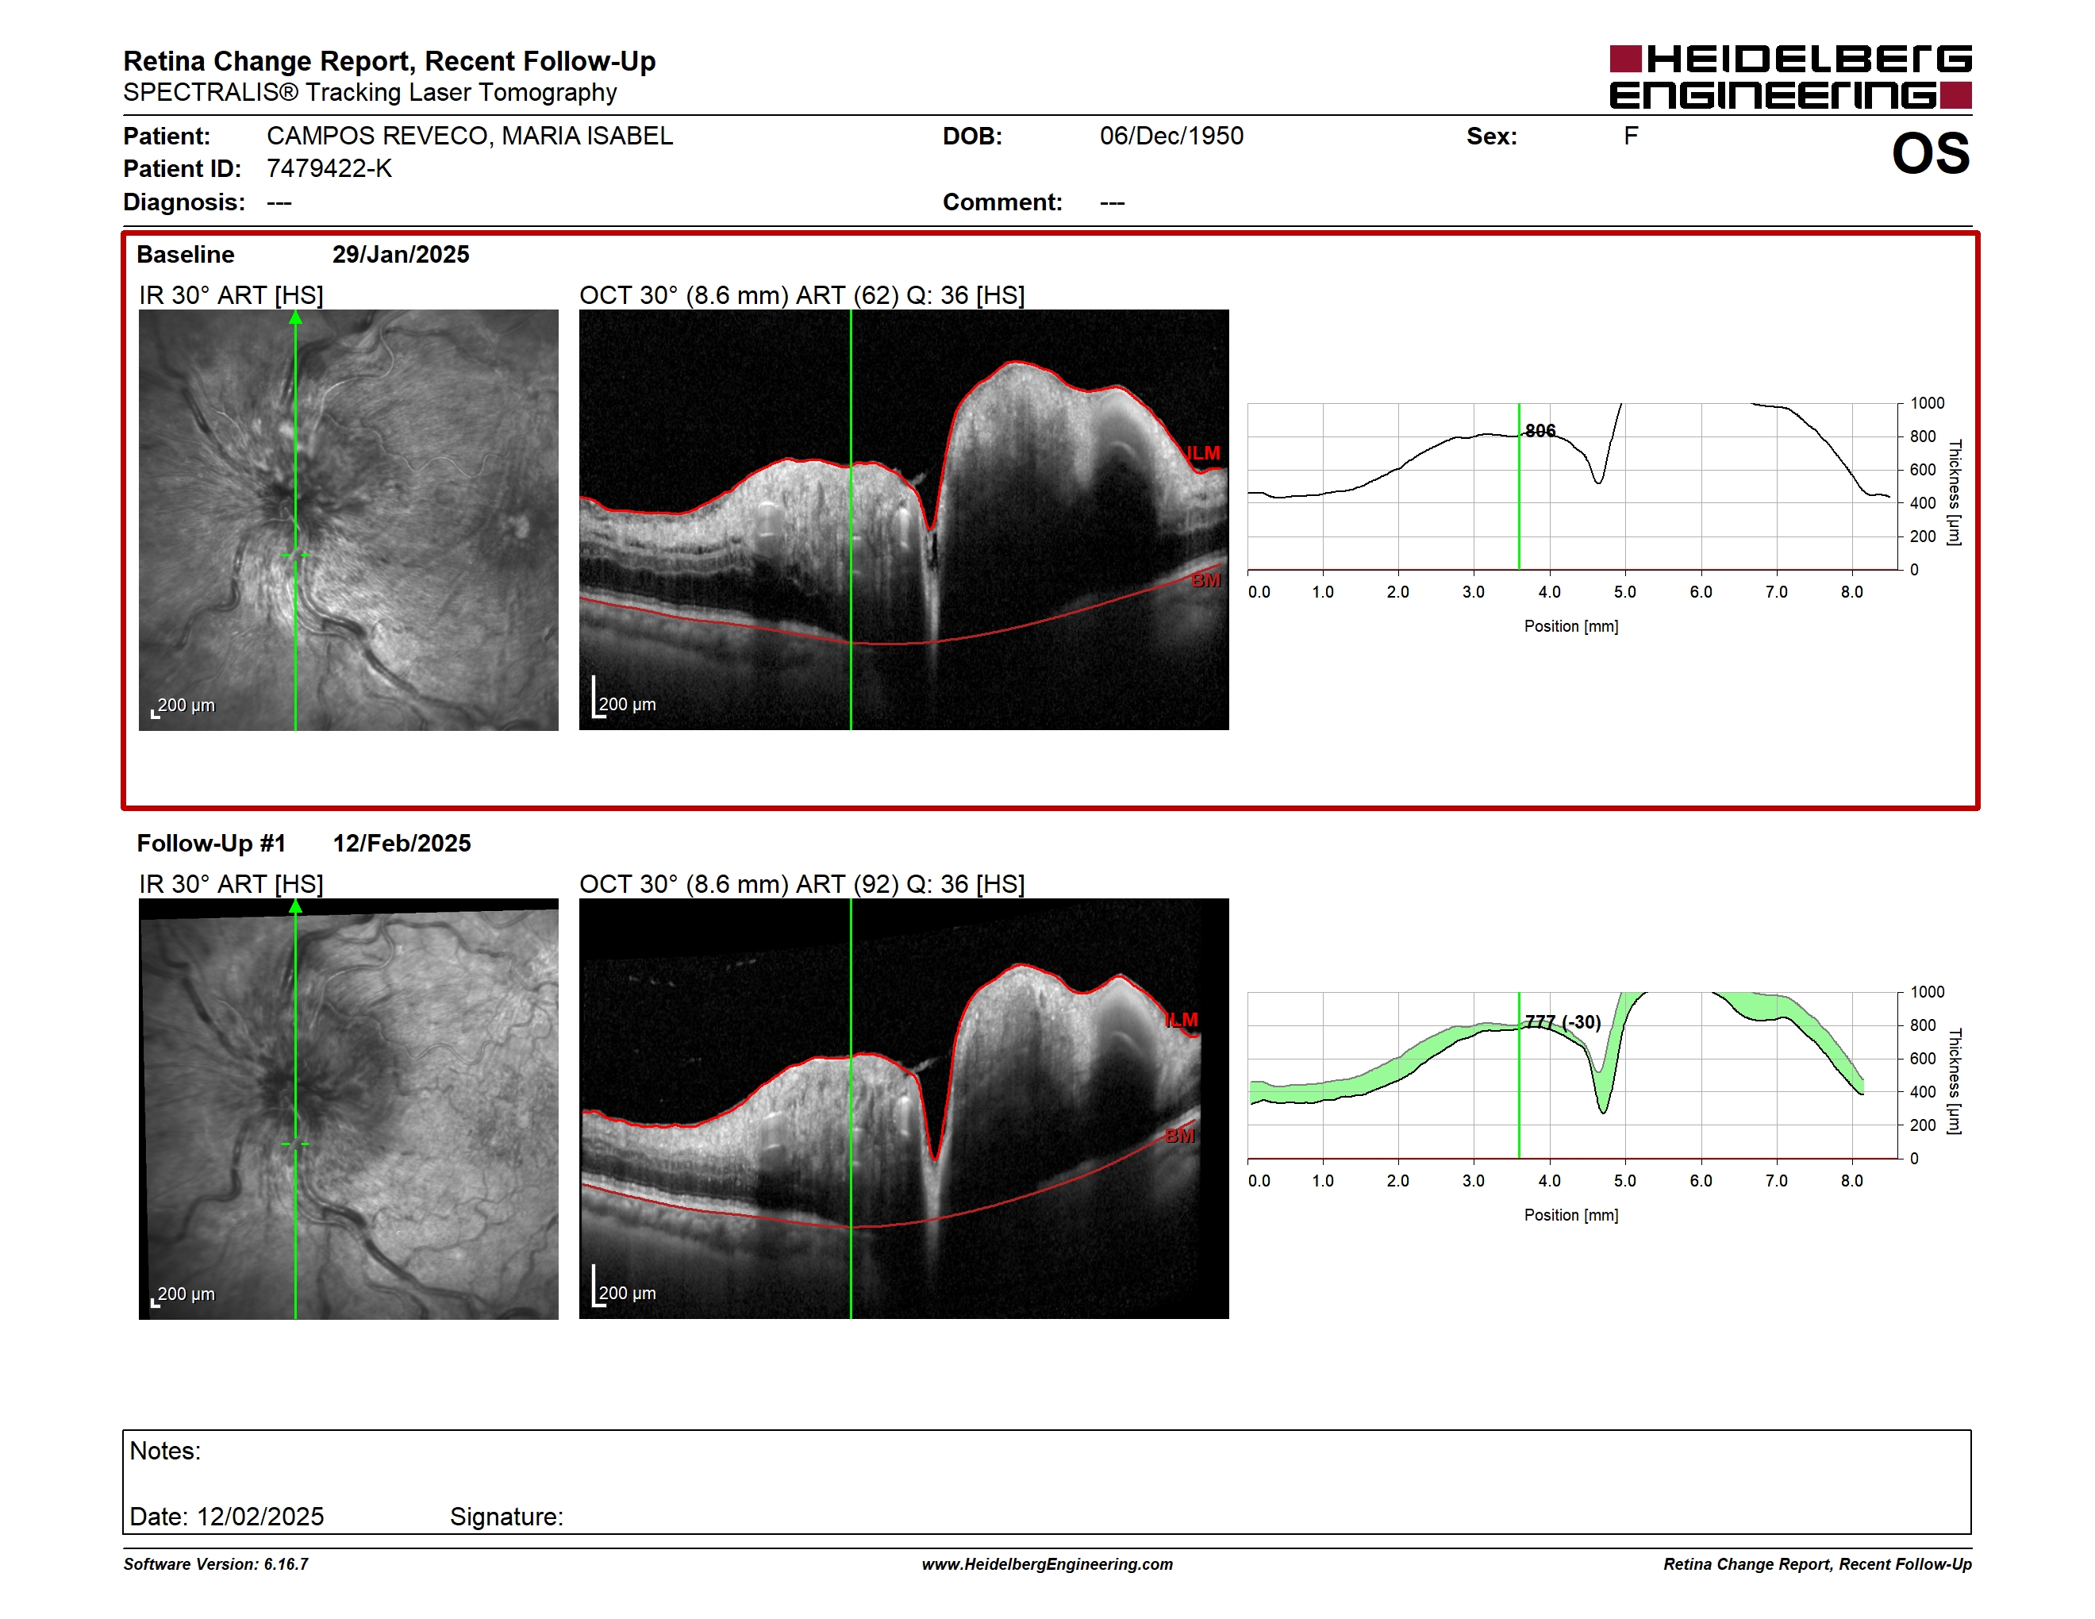2095x1619 pixels.
Task: Click the 200 µm scale bar on Baseline OCT
Action: point(624,698)
